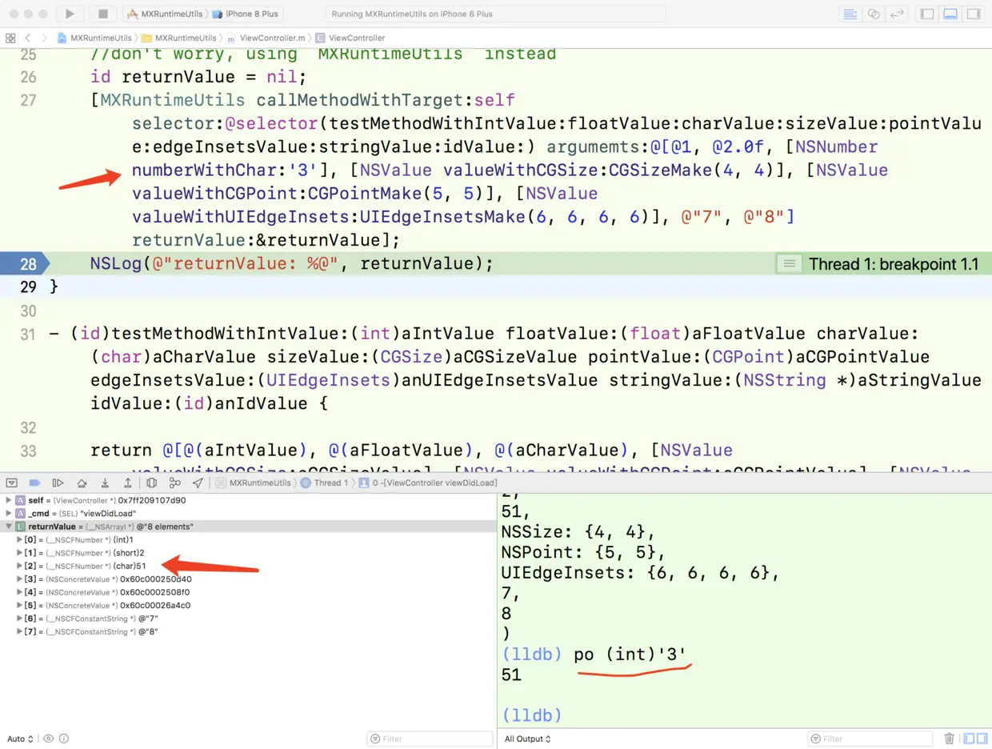The image size is (992, 749).
Task: Collapse the returnValue variable
Action: 9,527
